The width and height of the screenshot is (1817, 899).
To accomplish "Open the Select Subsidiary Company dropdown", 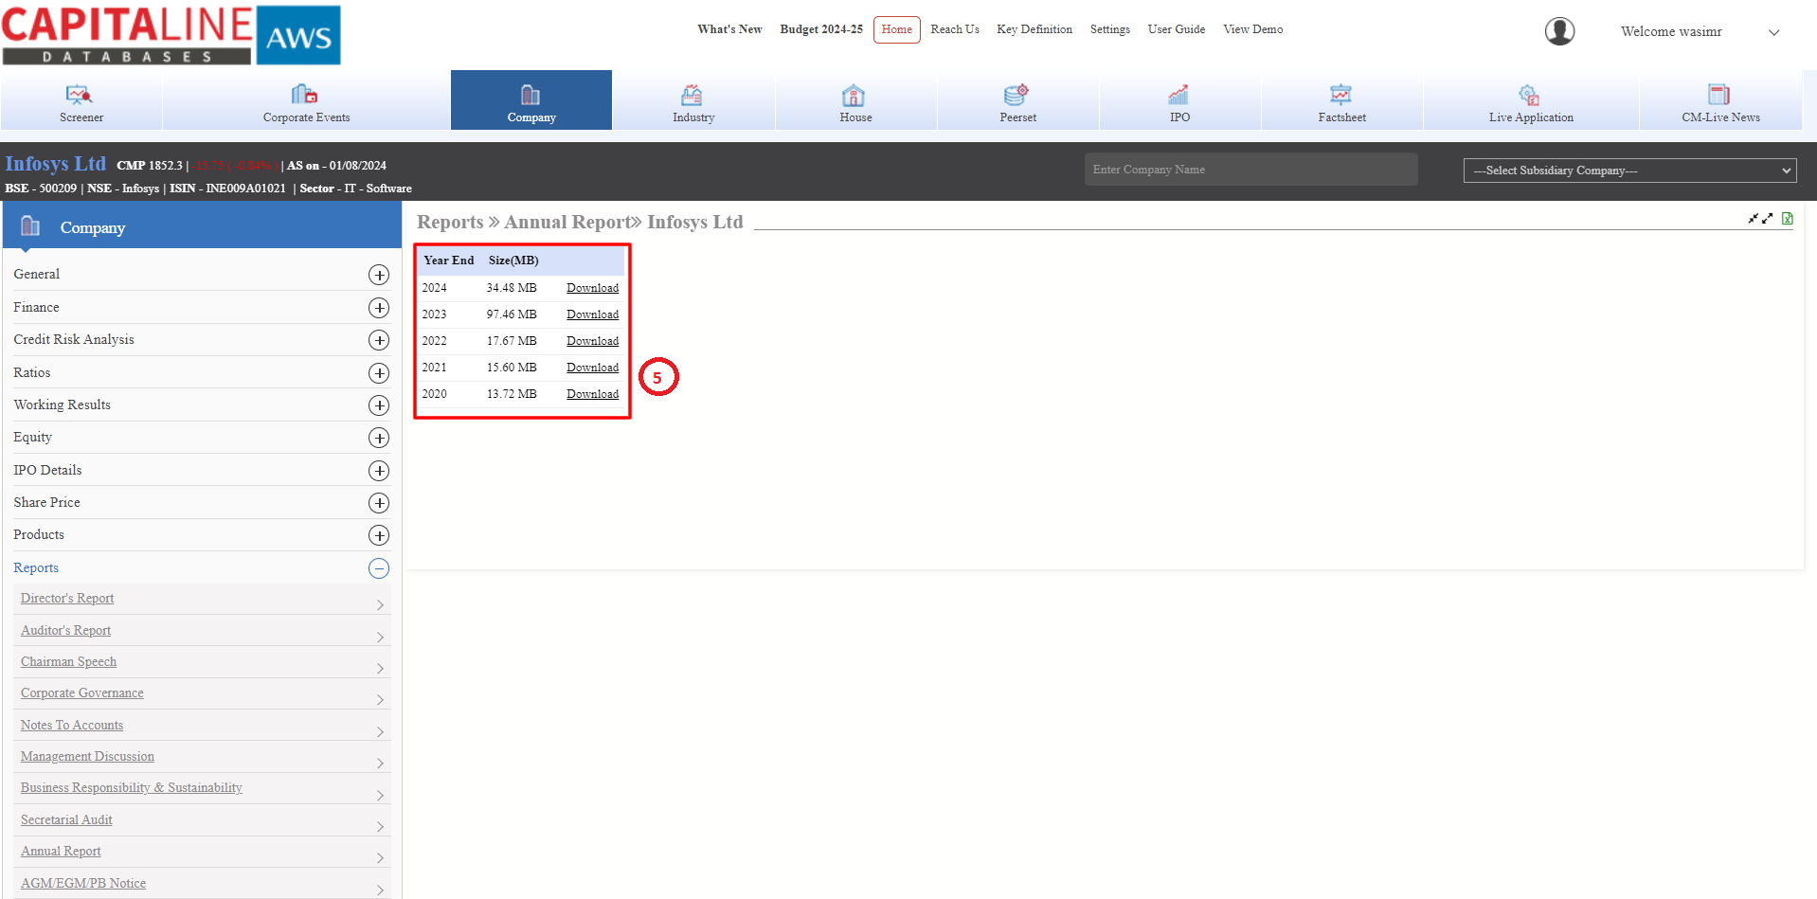I will pos(1629,171).
